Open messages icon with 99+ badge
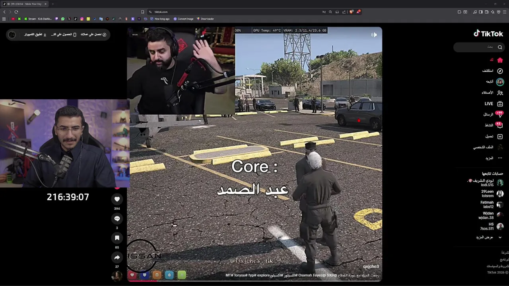The width and height of the screenshot is (509, 286). coord(500,114)
